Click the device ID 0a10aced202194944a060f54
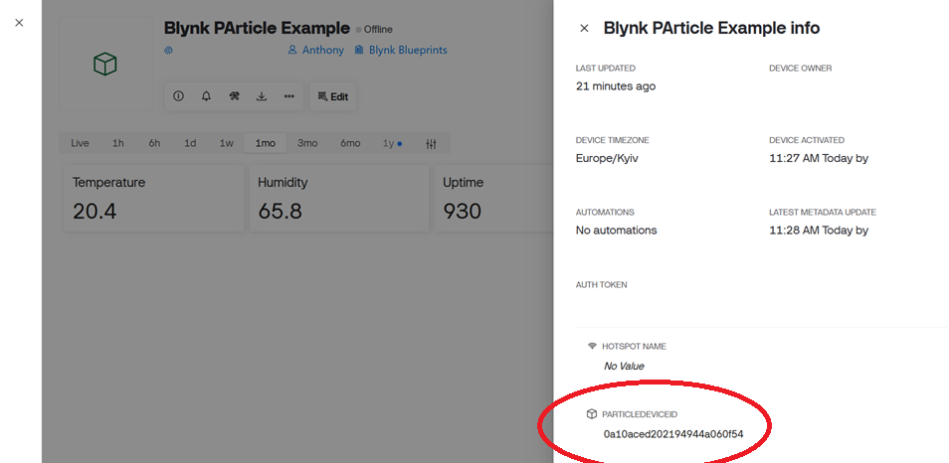The image size is (949, 463). click(x=673, y=434)
